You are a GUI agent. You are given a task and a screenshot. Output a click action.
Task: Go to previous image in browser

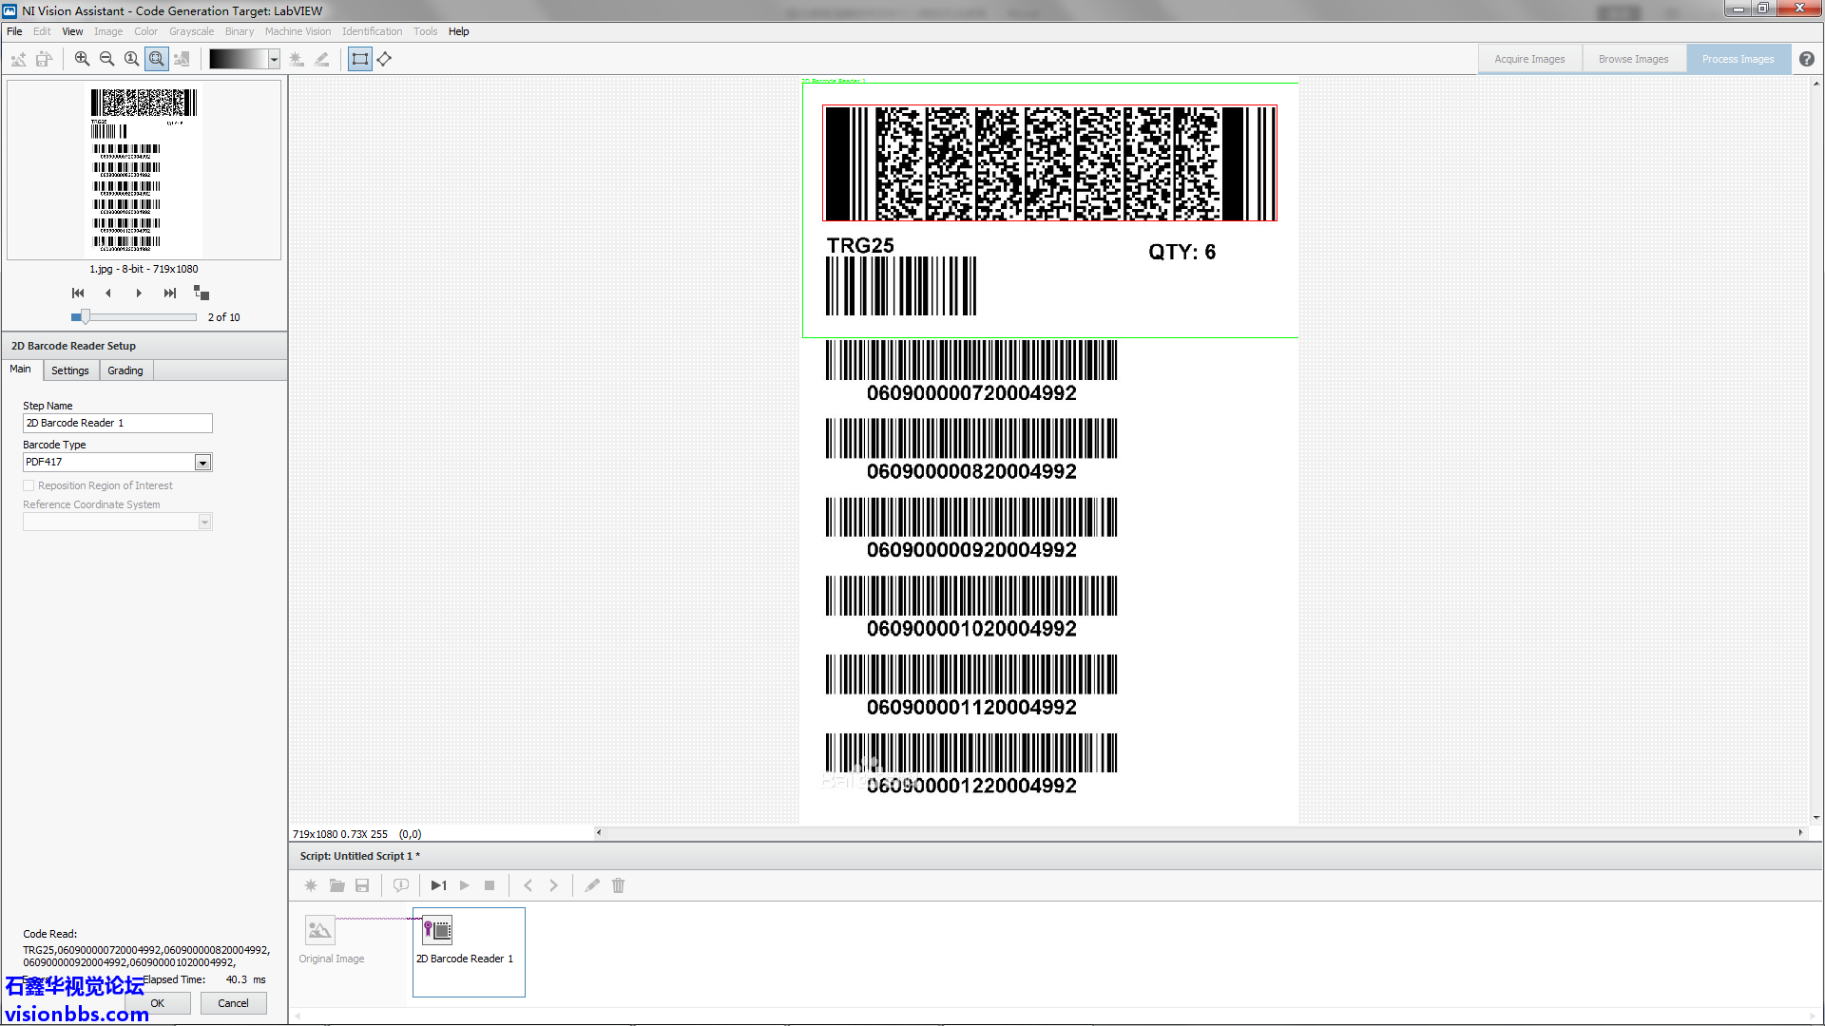tap(108, 293)
